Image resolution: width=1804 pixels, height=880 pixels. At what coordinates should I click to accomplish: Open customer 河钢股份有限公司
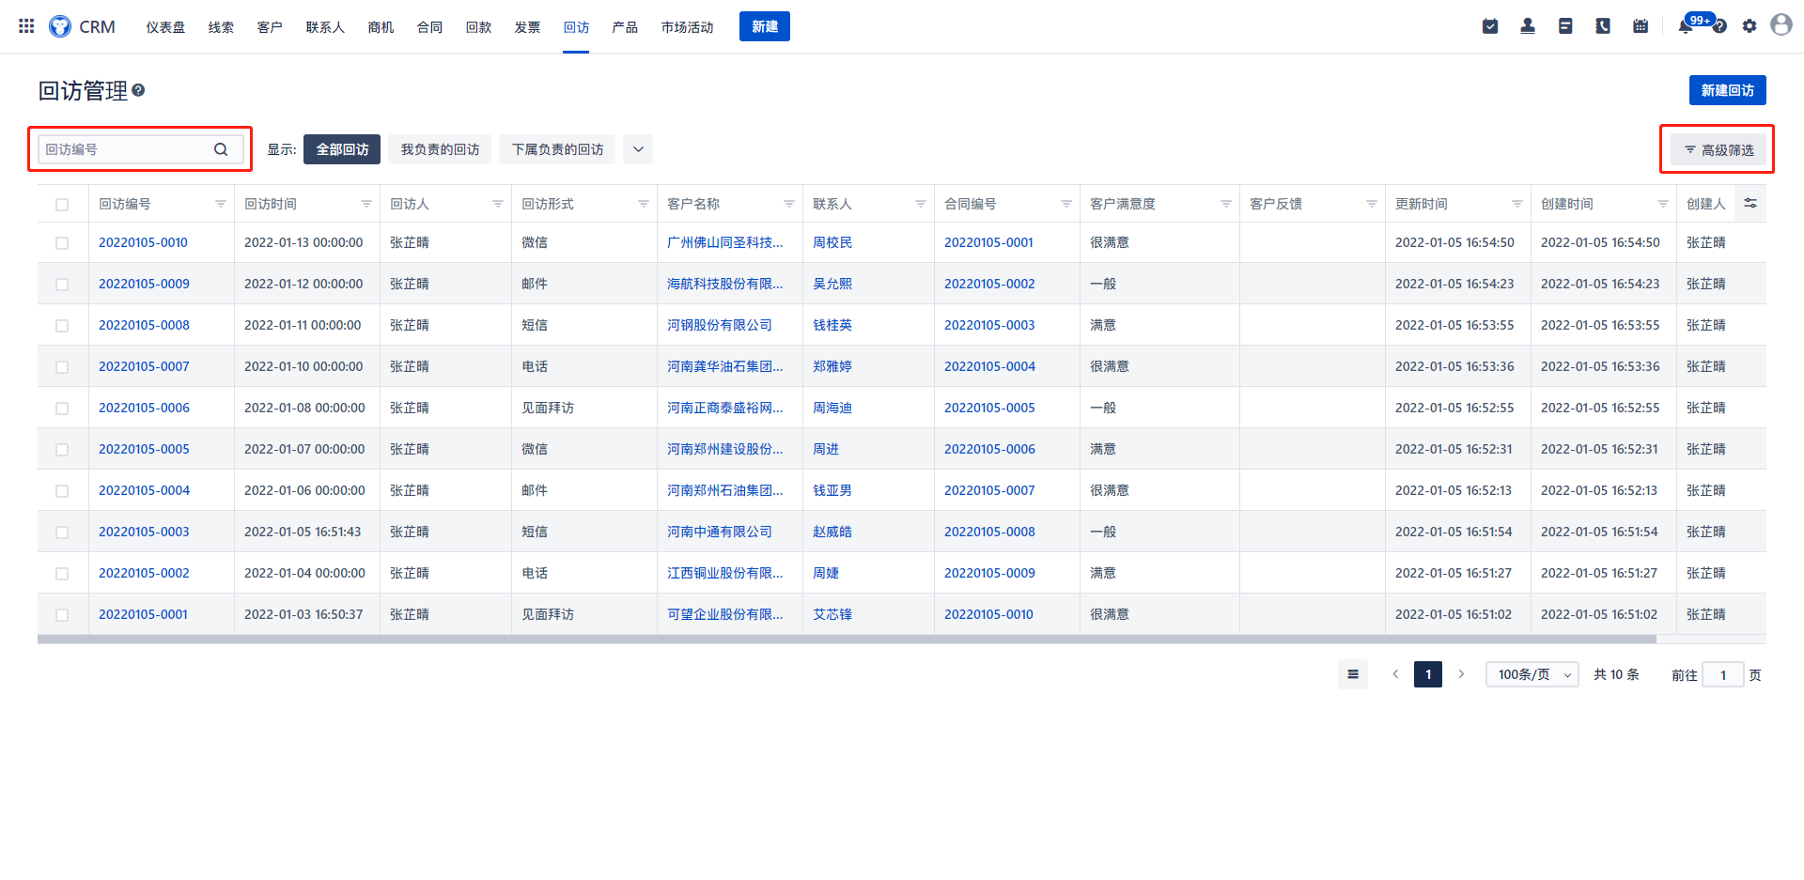click(x=720, y=325)
